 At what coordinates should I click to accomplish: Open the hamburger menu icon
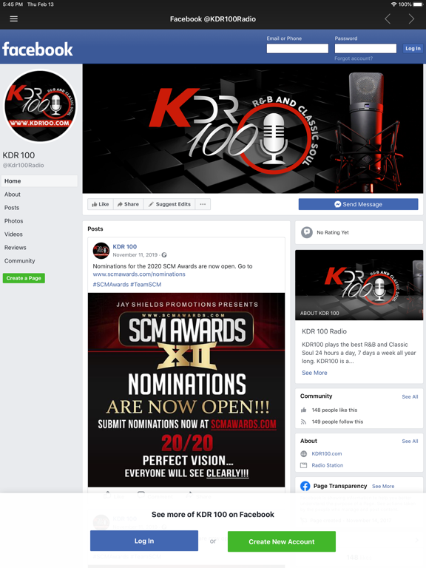(x=14, y=18)
